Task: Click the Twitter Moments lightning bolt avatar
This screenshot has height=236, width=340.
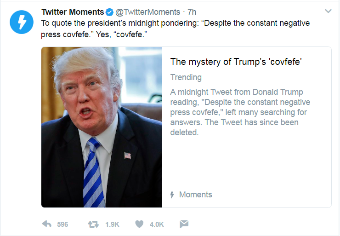Action: coord(22,22)
